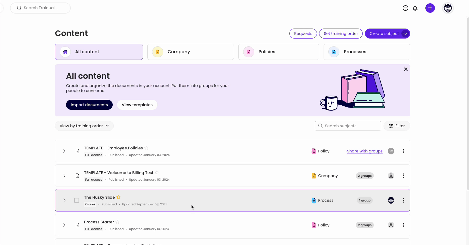The image size is (469, 245).
Task: Open the help question mark icon
Action: point(405,8)
